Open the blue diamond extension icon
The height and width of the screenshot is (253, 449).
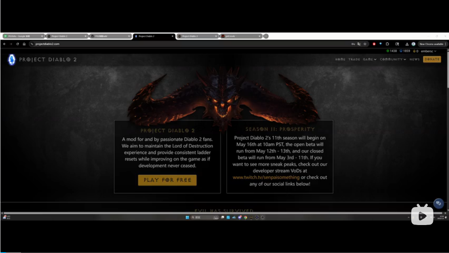click(380, 44)
